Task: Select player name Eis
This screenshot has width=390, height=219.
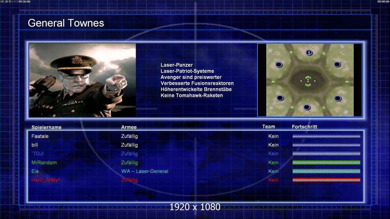Action: [35, 171]
